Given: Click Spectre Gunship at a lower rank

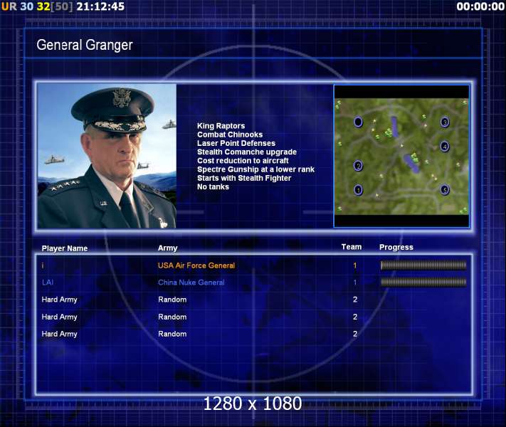Looking at the screenshot, I should tap(256, 169).
